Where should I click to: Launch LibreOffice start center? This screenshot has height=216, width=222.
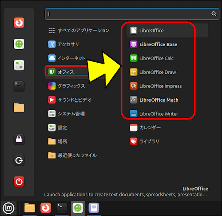pyautogui.click(x=167, y=31)
